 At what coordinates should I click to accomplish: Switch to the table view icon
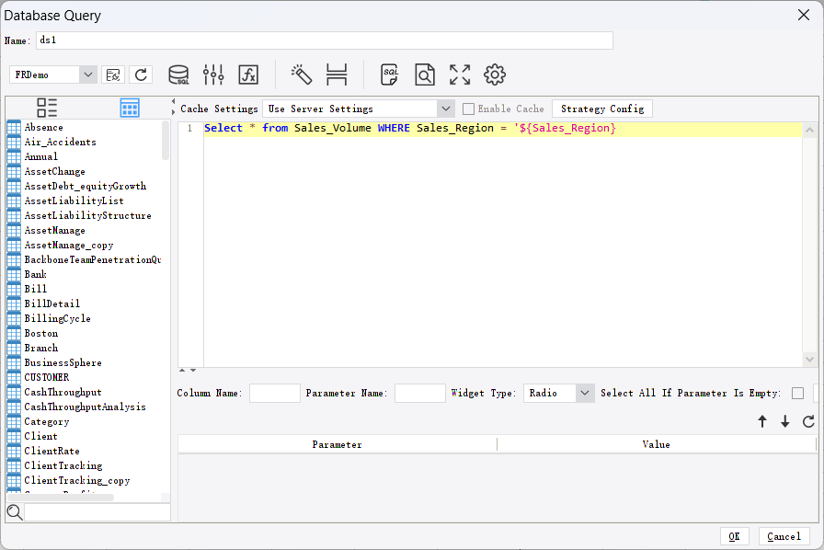[129, 108]
